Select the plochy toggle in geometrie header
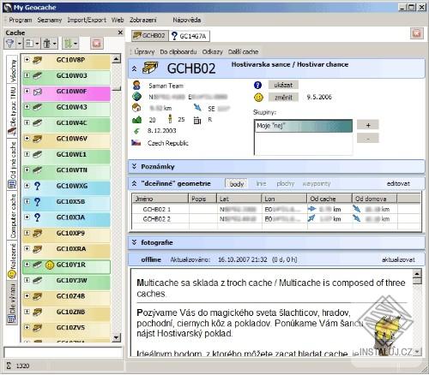 [x=286, y=184]
